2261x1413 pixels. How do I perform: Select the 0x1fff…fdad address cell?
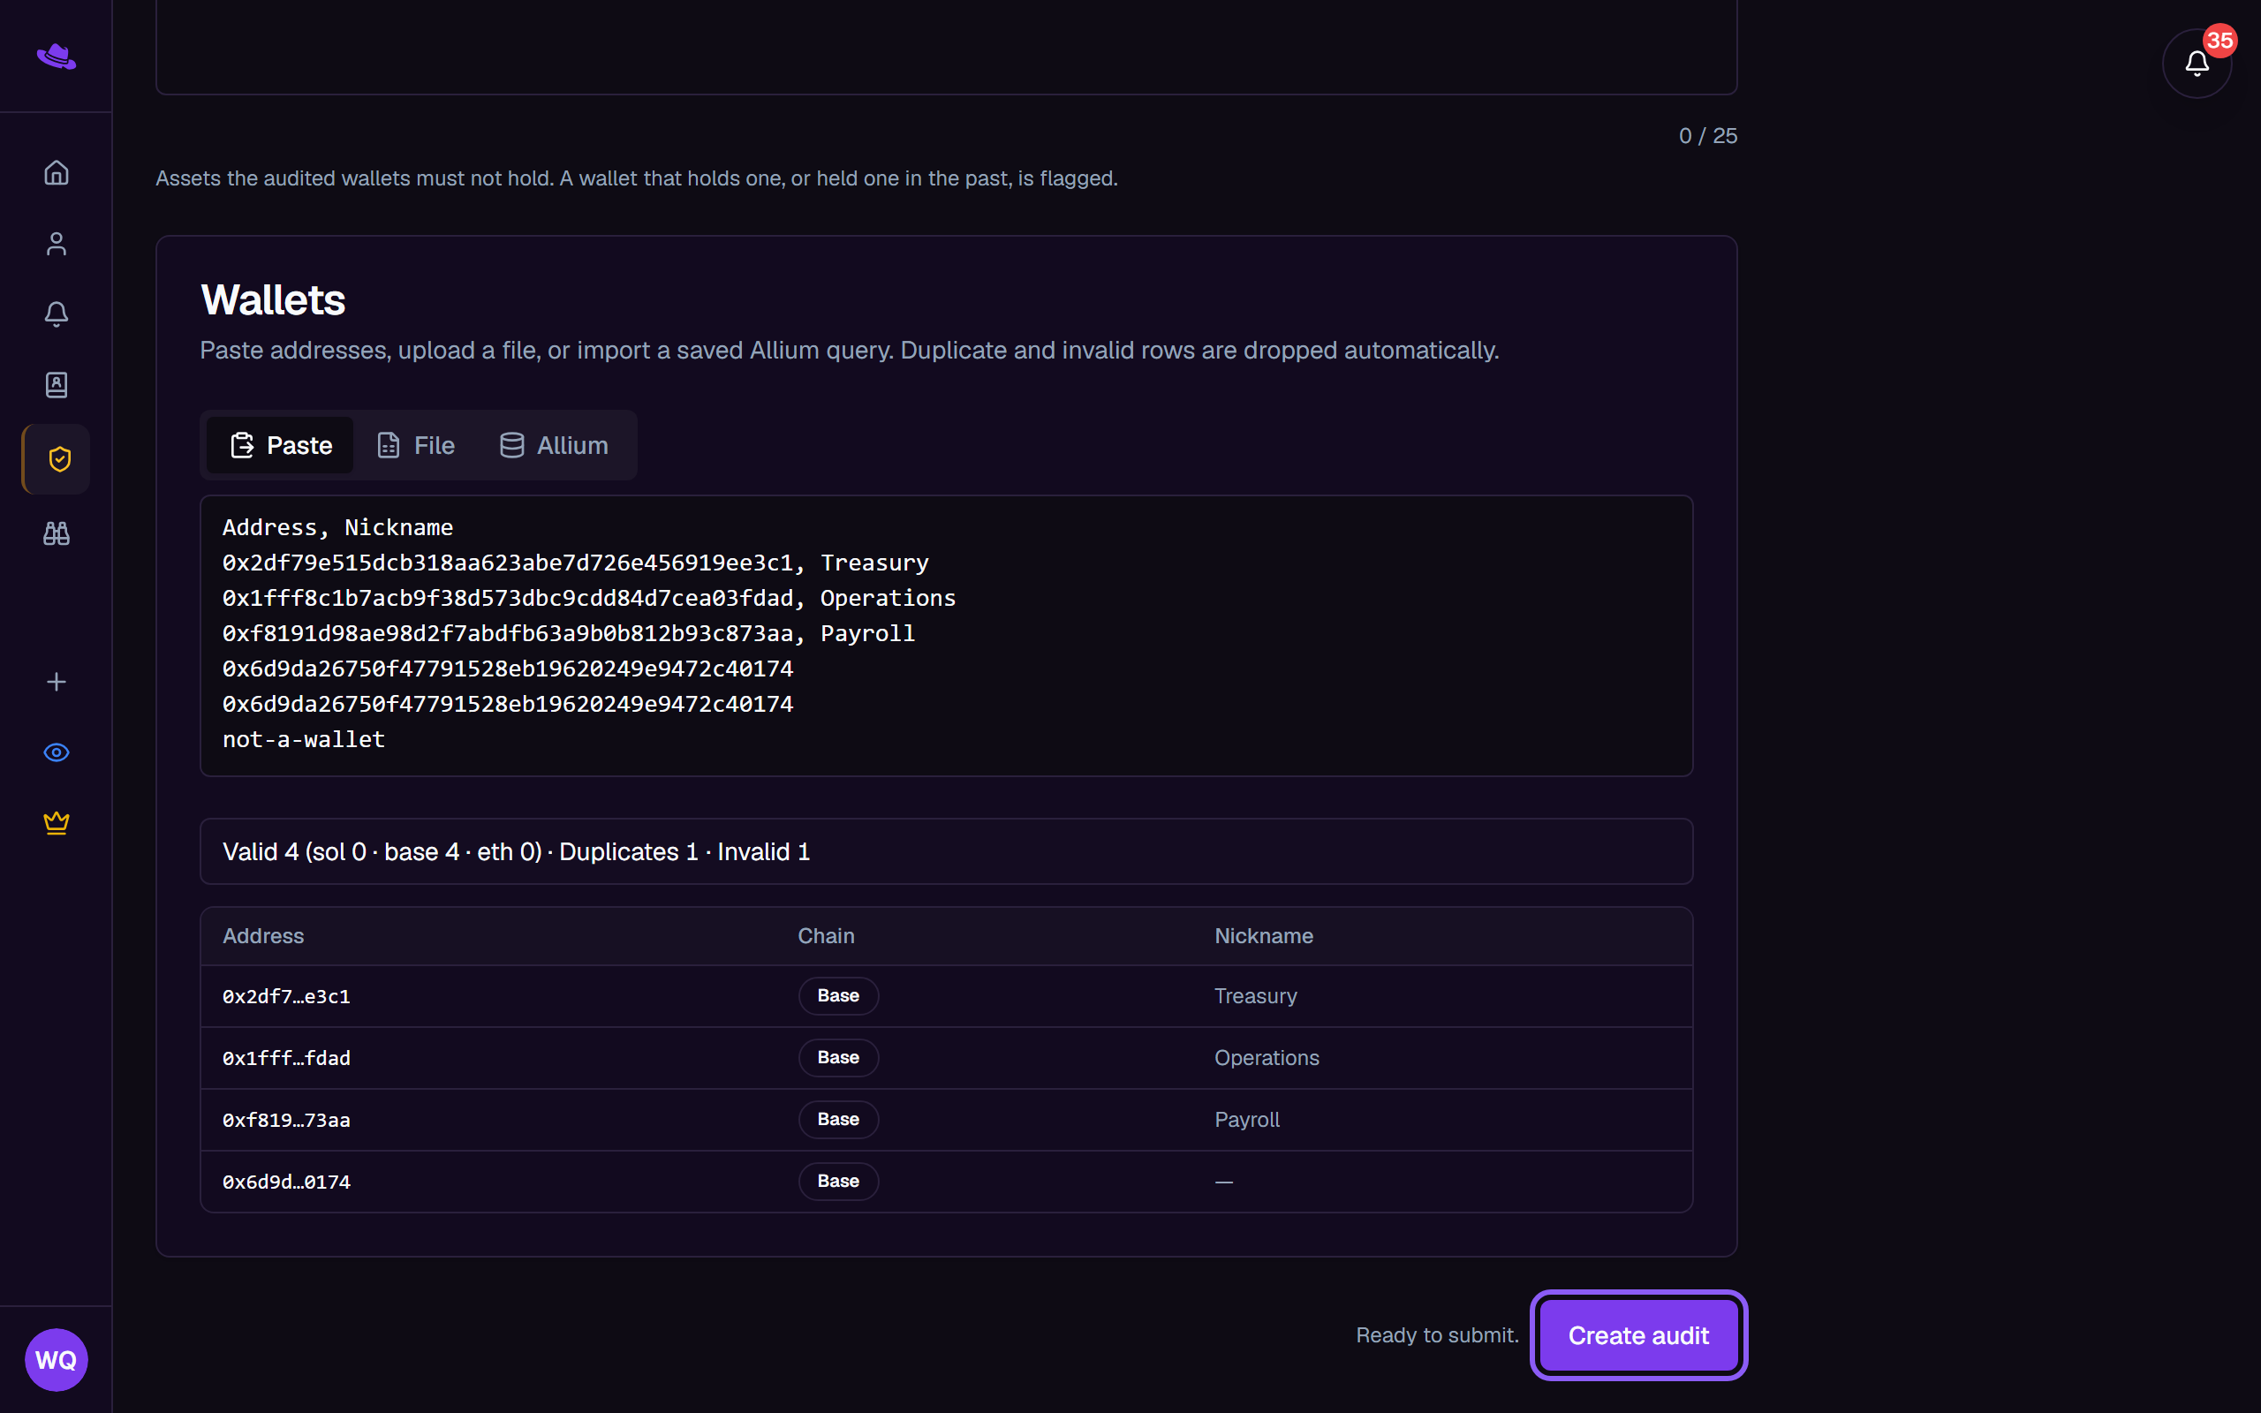[286, 1058]
